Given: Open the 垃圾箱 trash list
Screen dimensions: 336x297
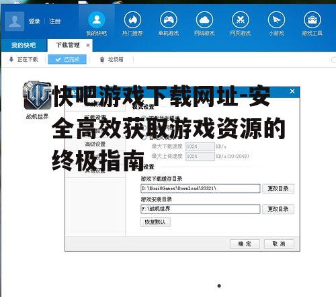Looking at the screenshot, I should tap(112, 60).
